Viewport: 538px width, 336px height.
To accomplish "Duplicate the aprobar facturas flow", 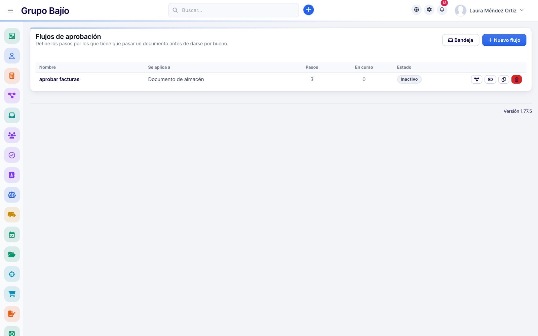I will (503, 79).
